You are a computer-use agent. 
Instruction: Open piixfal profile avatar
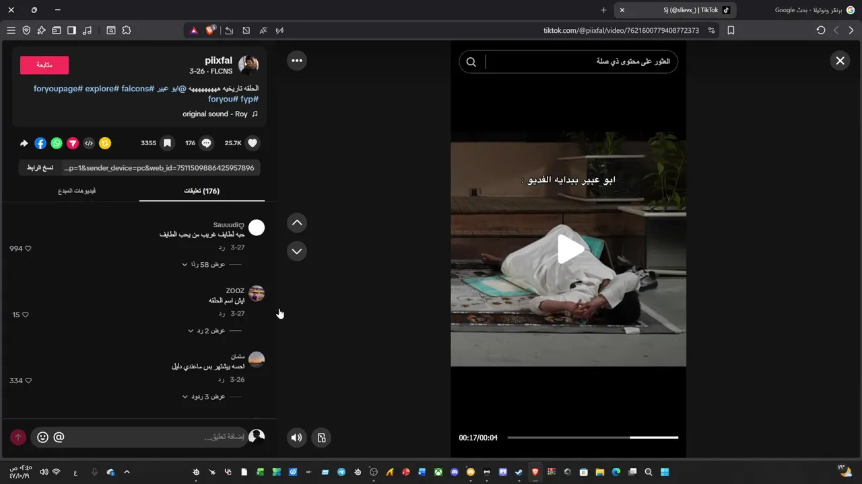248,65
